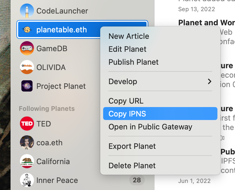Click the CodeLauncher rocket icon

click(x=27, y=11)
